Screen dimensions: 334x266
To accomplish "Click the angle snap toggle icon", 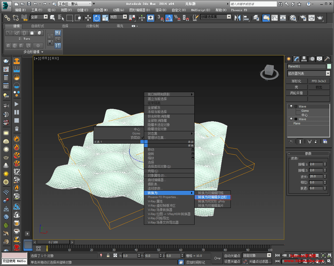I will coord(169,18).
